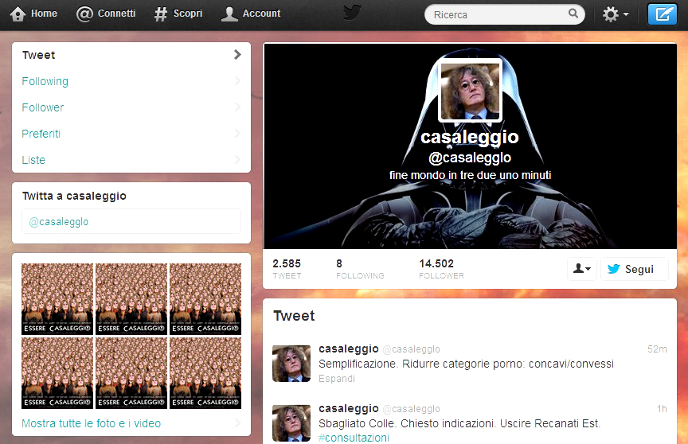Expand the first tweet via Espandi
Image resolution: width=688 pixels, height=444 pixels.
coord(337,379)
